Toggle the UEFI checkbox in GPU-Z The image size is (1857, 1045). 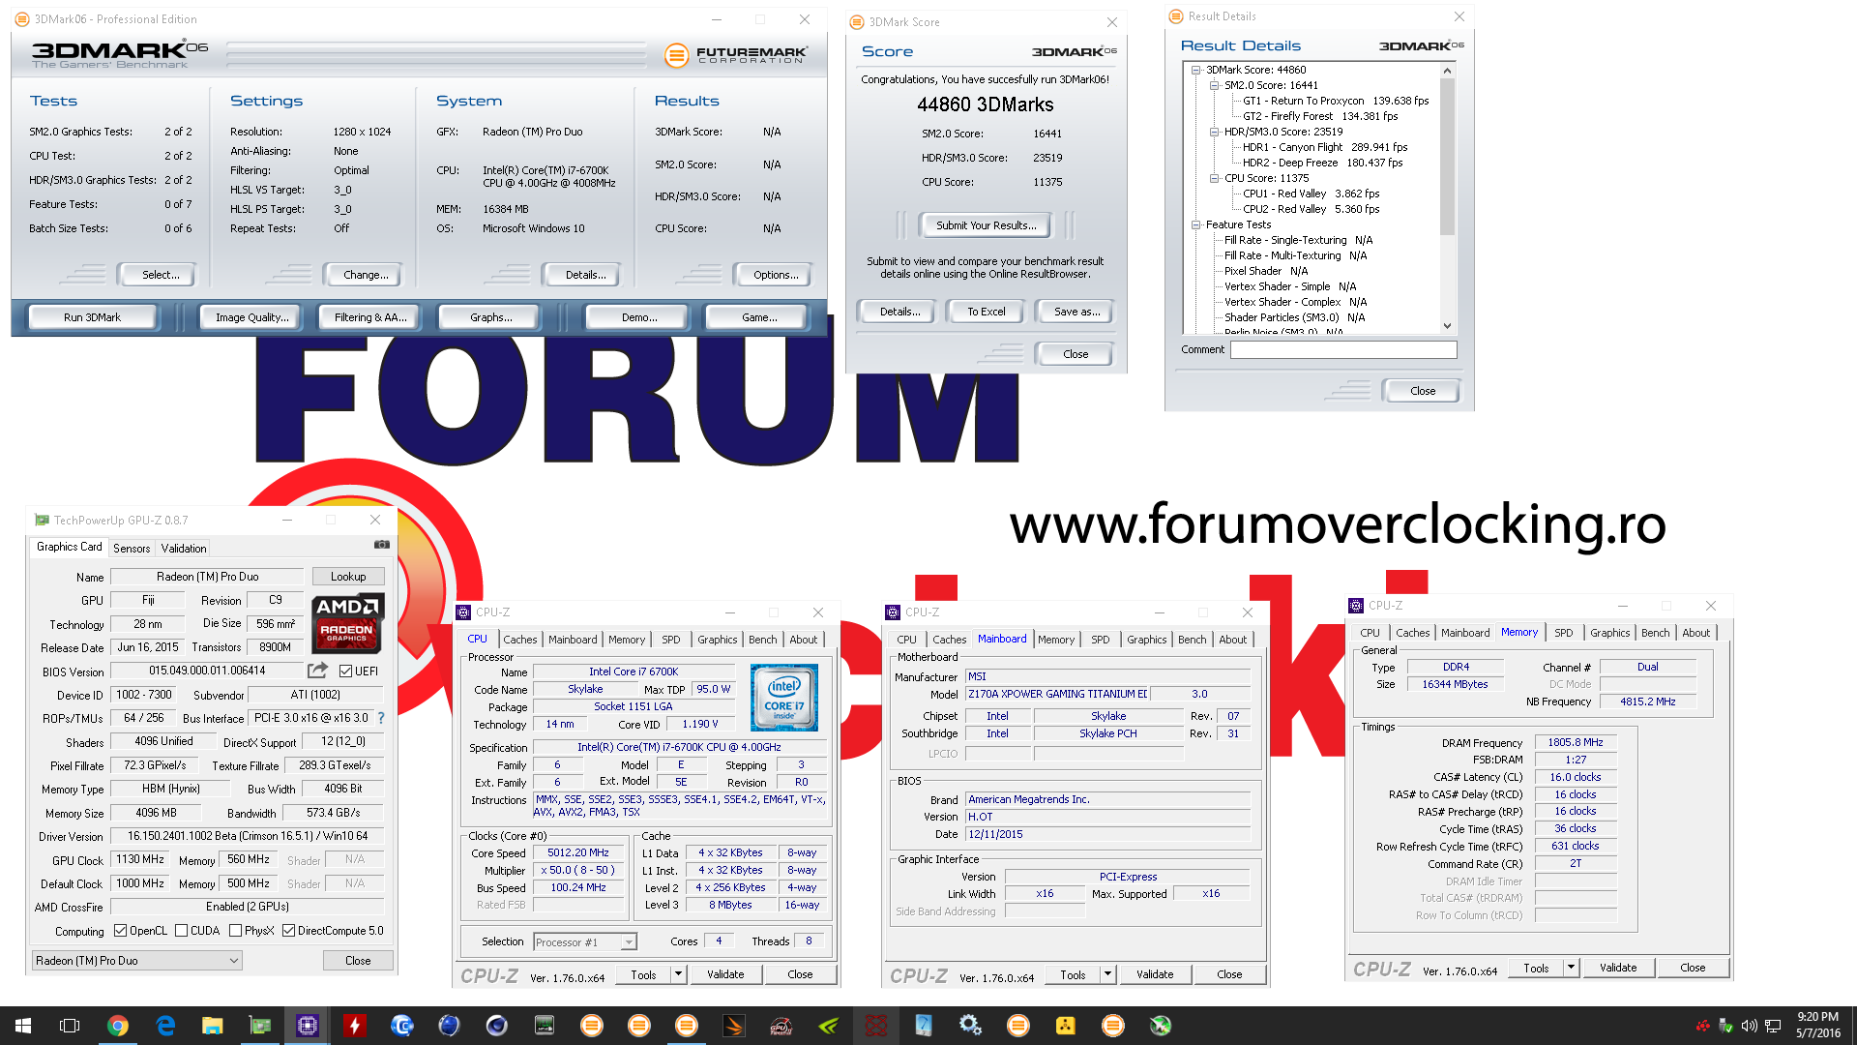coord(345,671)
